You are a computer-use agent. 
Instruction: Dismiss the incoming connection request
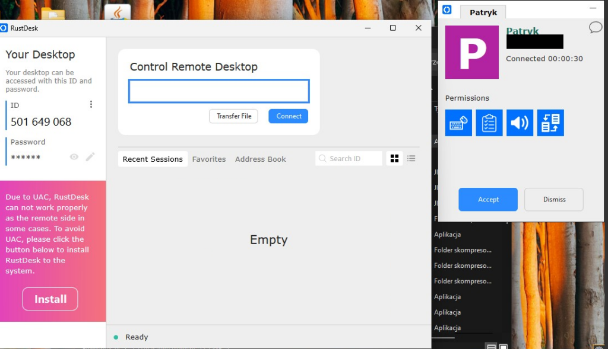(x=554, y=200)
